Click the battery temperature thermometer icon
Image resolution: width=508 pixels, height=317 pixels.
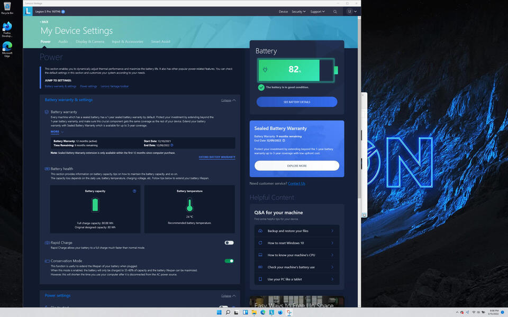tap(189, 205)
